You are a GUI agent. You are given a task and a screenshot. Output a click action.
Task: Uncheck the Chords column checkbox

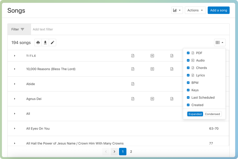point(188,68)
